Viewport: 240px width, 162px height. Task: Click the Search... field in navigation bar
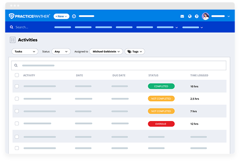click(x=22, y=27)
